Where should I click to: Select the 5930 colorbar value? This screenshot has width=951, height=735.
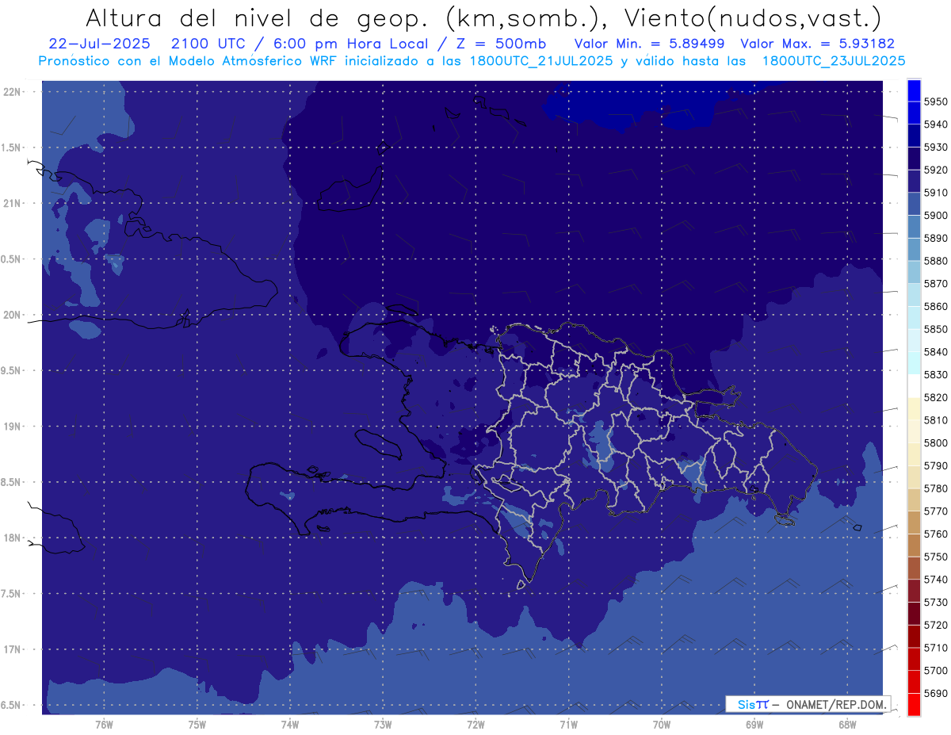935,147
